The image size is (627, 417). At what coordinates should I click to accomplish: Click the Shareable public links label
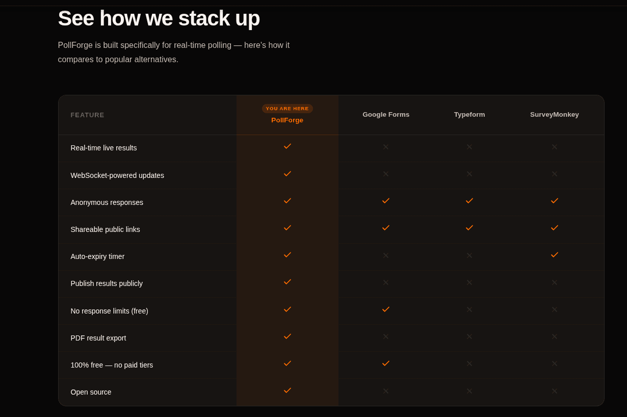[105, 229]
